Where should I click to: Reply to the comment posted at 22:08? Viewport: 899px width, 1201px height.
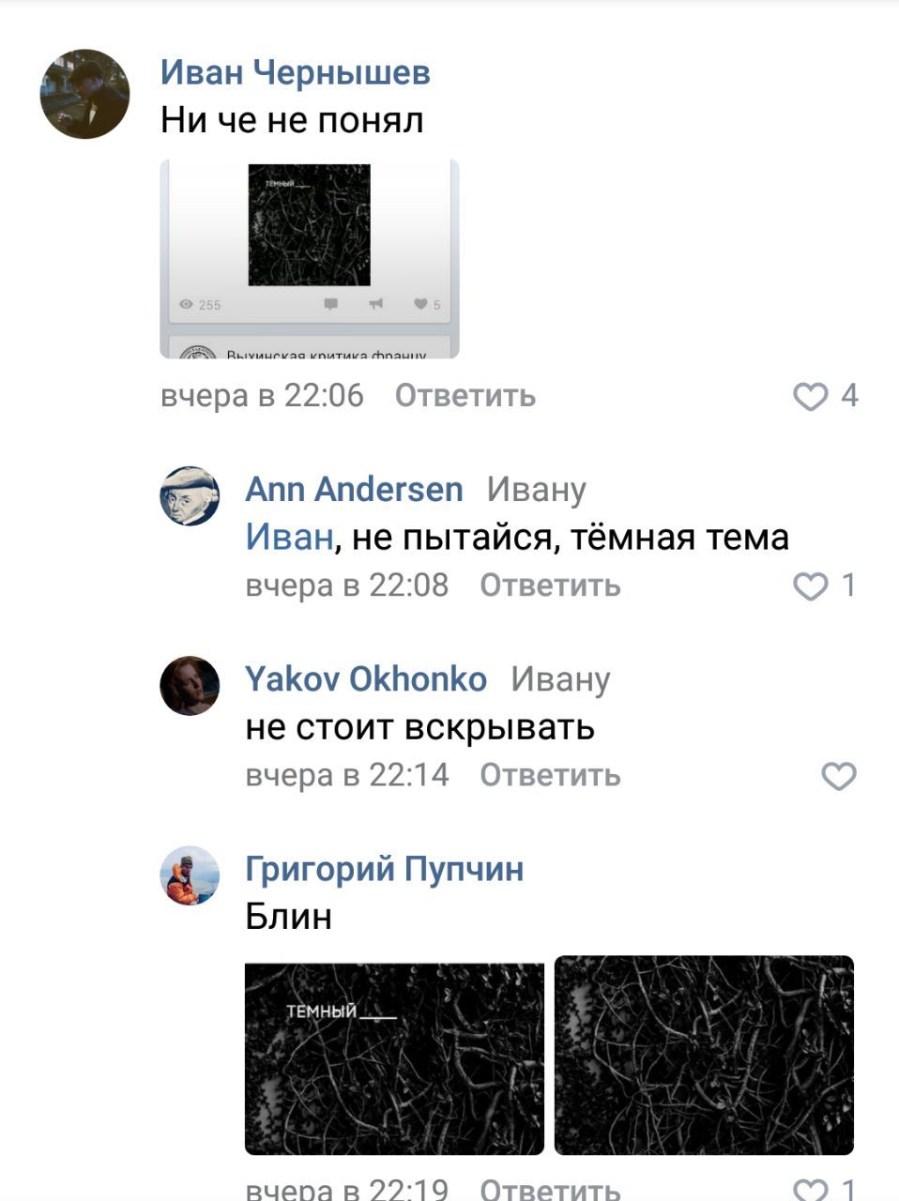(550, 585)
